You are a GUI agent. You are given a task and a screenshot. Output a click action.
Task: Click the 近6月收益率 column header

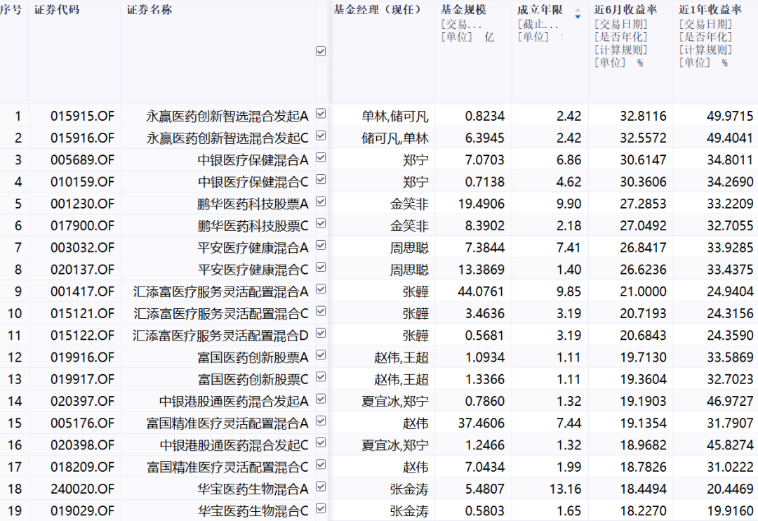pyautogui.click(x=625, y=10)
